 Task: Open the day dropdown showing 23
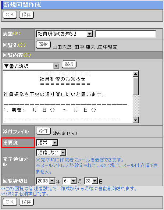(91, 181)
